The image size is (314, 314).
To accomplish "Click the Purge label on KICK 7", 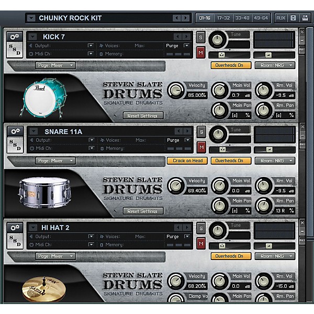I will coord(172,46).
